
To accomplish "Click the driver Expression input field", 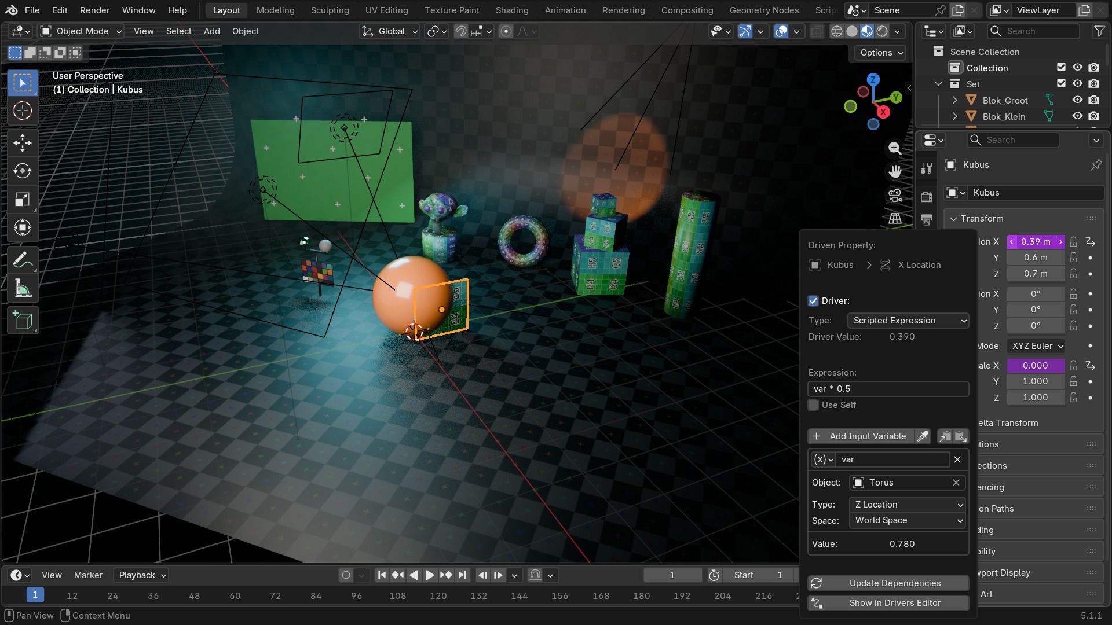I will 888,389.
